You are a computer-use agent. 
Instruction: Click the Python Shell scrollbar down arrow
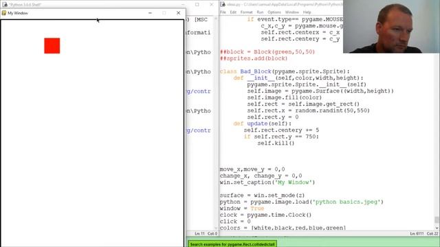[216, 228]
